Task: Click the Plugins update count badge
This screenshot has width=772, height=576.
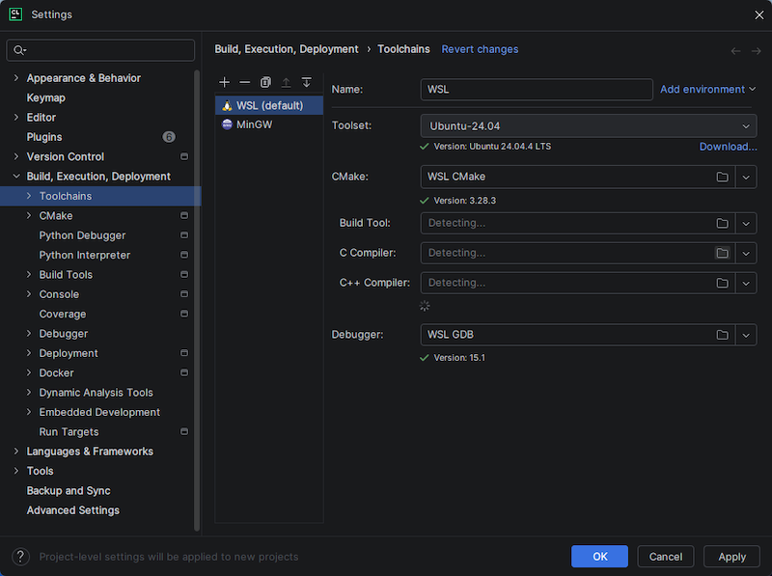Action: pyautogui.click(x=169, y=137)
